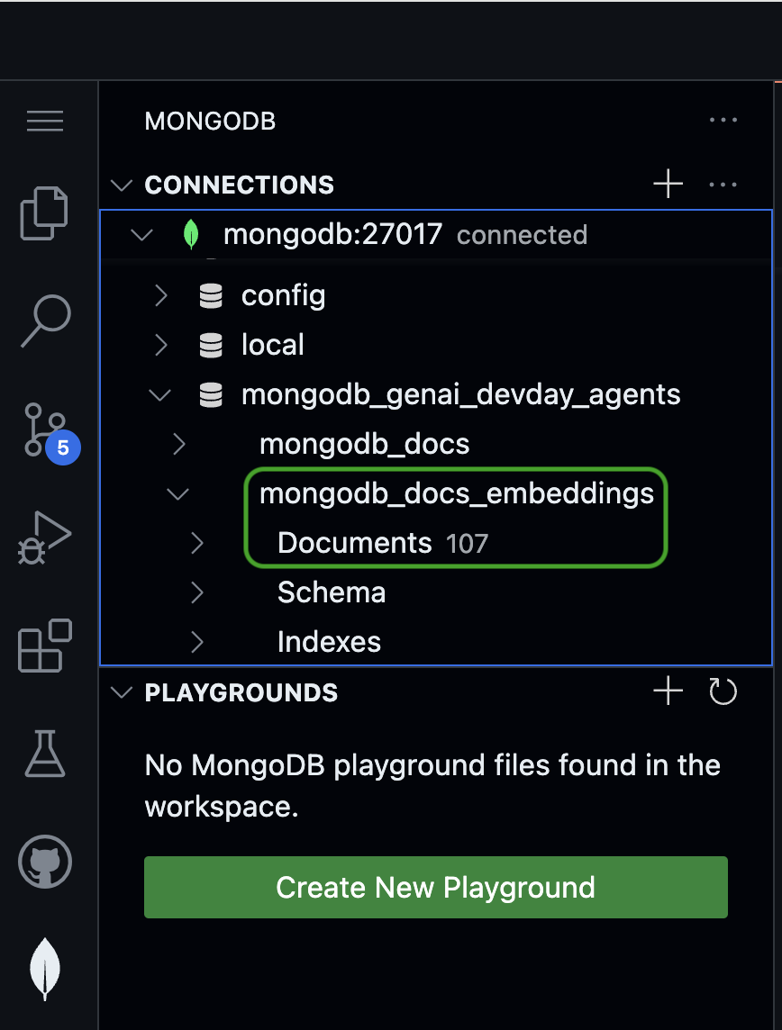Open the Extensions icon
The image size is (782, 1030).
pyautogui.click(x=45, y=646)
